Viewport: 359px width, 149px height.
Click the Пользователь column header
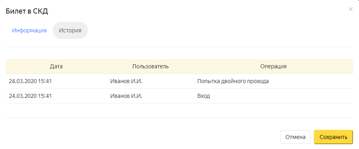tap(151, 66)
